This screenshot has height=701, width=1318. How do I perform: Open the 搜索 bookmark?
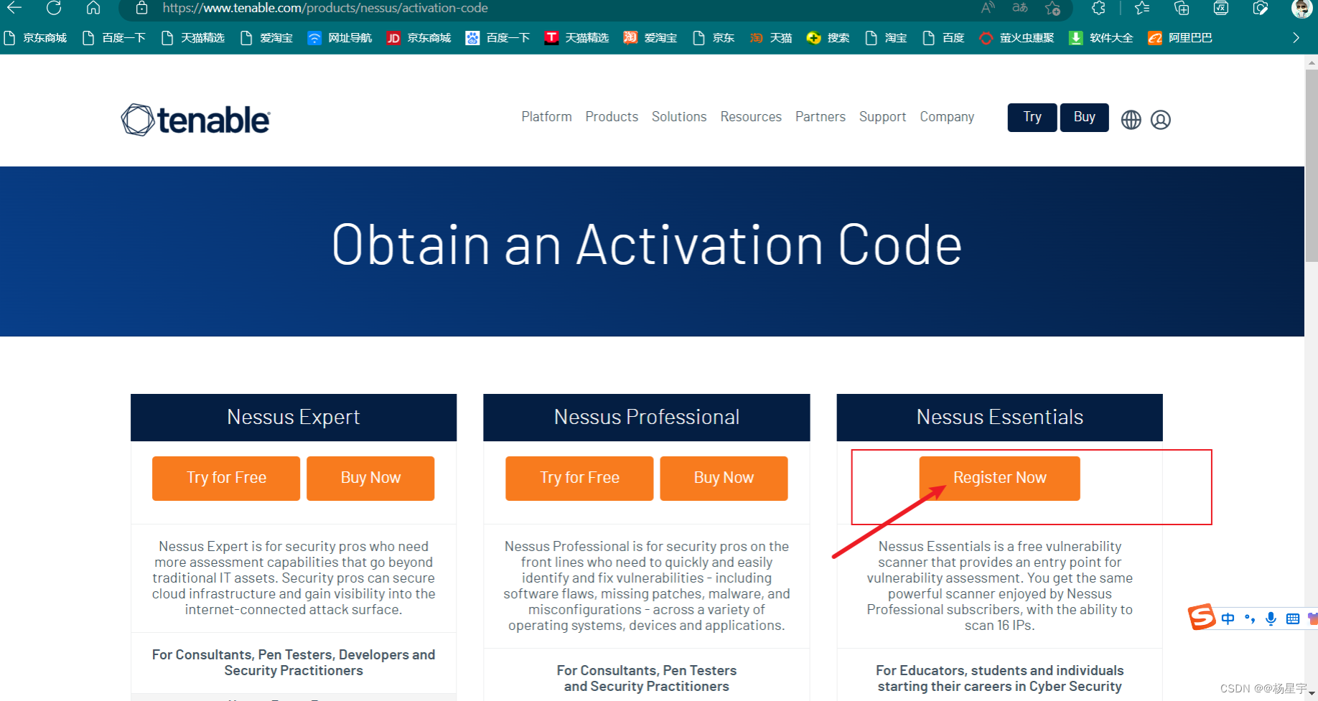pyautogui.click(x=828, y=38)
